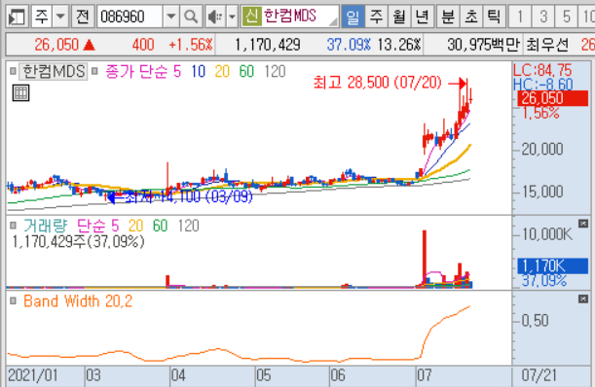Expand the dropdown beside the speaker icon
Screen dimensions: 595x387
coord(232,17)
